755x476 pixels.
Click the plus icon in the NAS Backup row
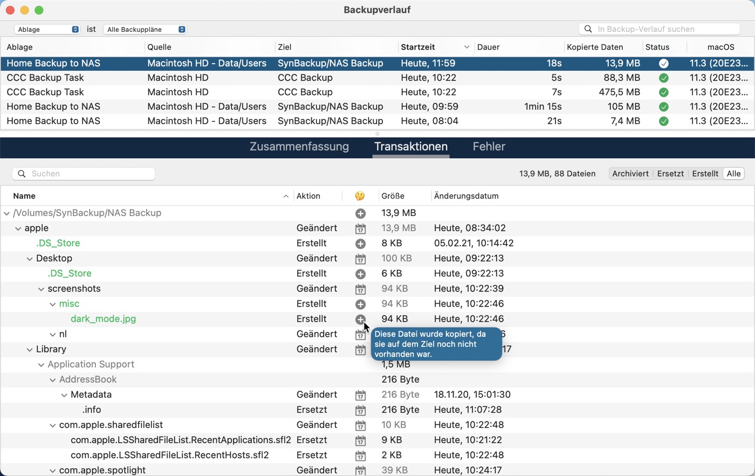pyautogui.click(x=360, y=213)
